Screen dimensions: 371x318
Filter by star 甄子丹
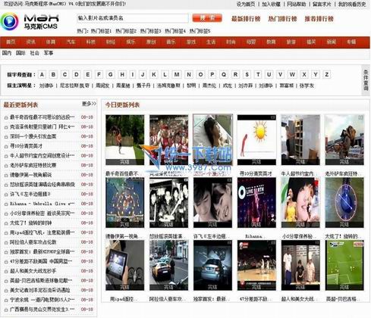(x=143, y=86)
